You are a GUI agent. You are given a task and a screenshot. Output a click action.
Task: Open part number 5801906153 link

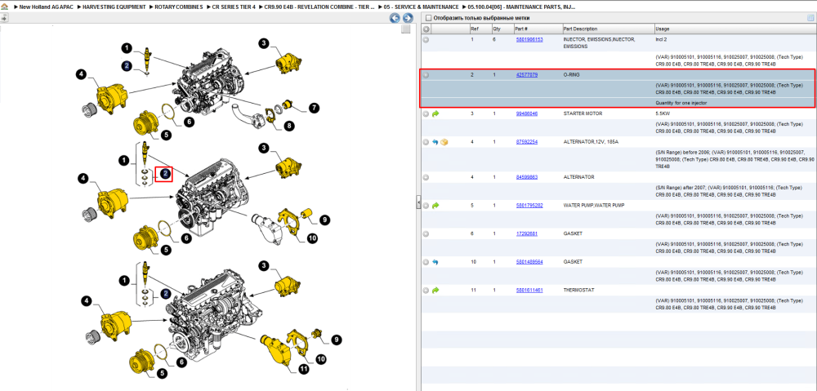[529, 39]
